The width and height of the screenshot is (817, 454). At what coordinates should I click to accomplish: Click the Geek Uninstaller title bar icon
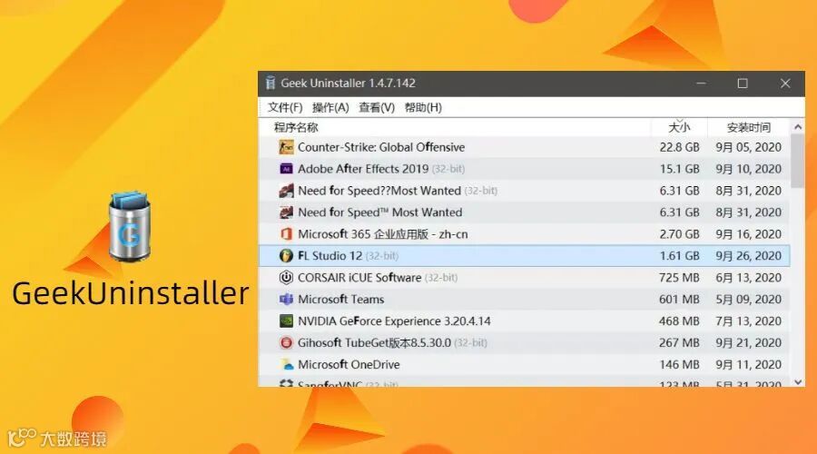270,83
